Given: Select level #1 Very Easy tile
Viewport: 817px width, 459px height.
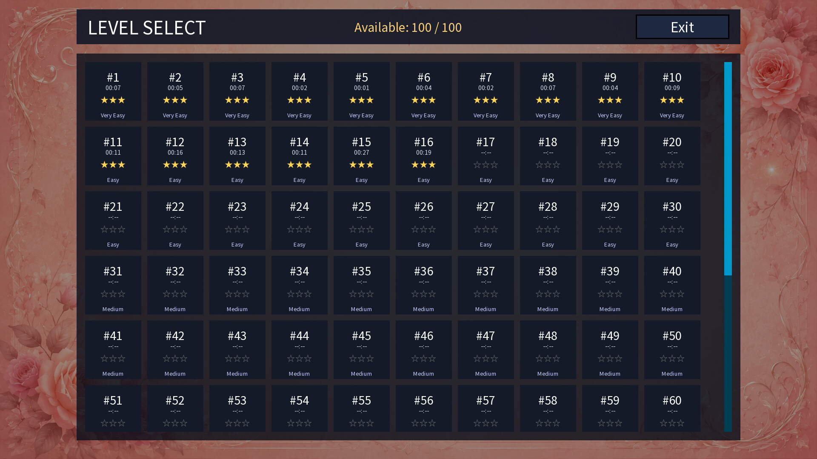Looking at the screenshot, I should (x=113, y=91).
